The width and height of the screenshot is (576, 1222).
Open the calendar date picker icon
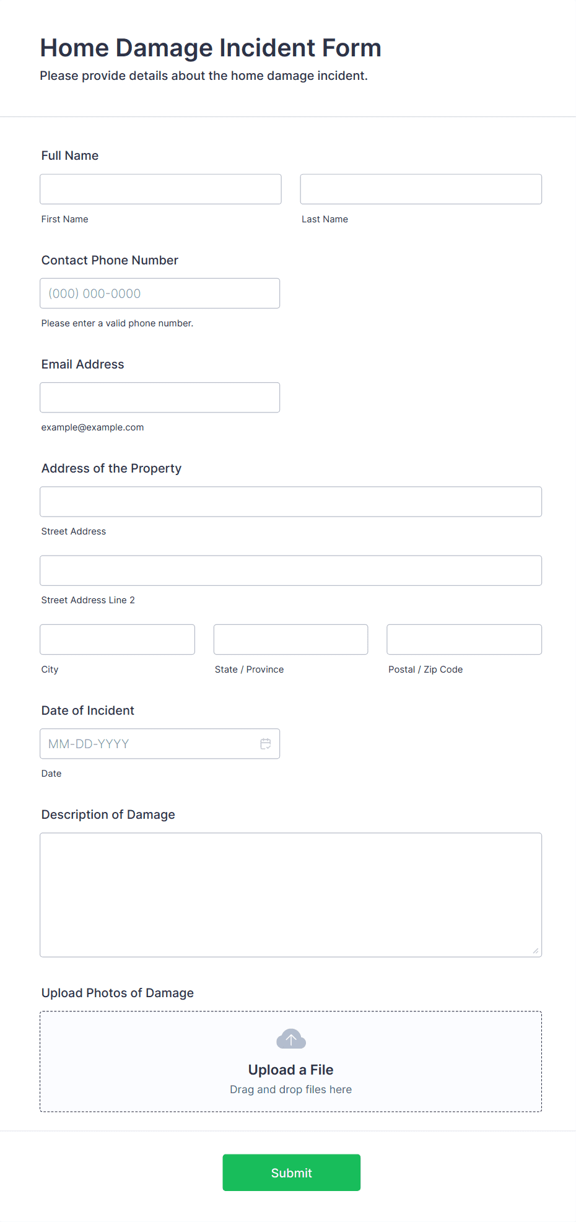266,744
